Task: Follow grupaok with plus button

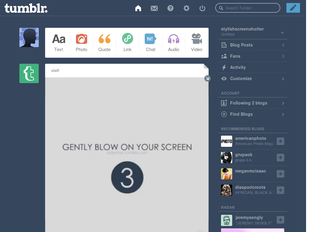Action: [x=280, y=157]
